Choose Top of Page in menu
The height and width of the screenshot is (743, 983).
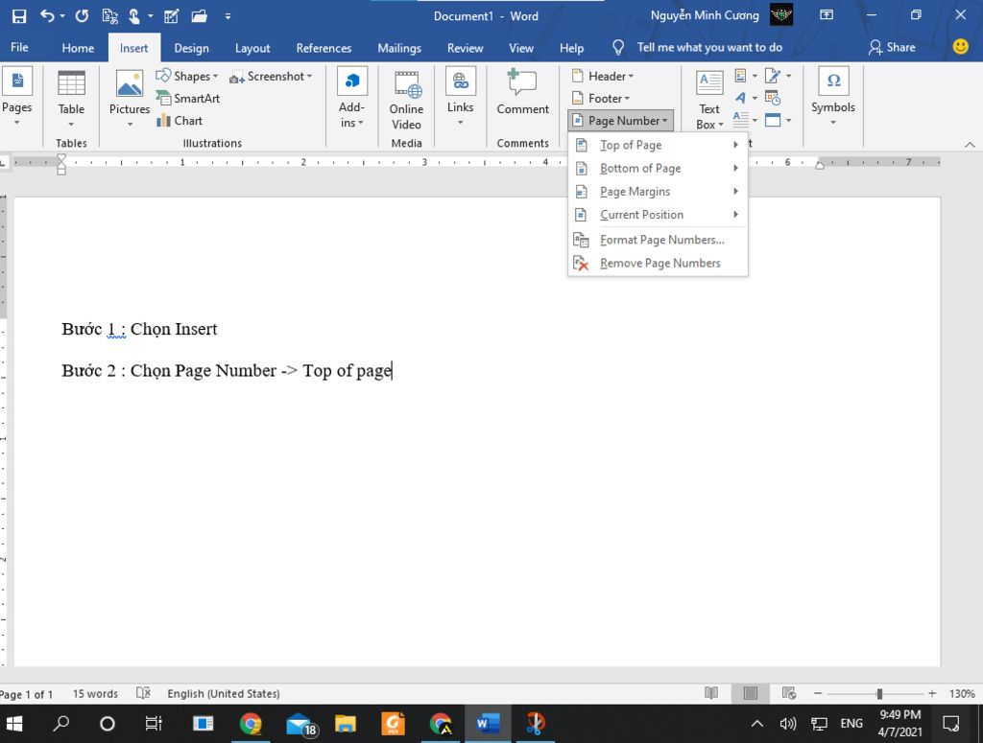tap(658, 145)
